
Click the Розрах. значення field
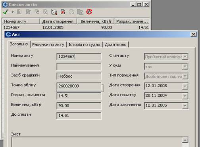click(79, 96)
